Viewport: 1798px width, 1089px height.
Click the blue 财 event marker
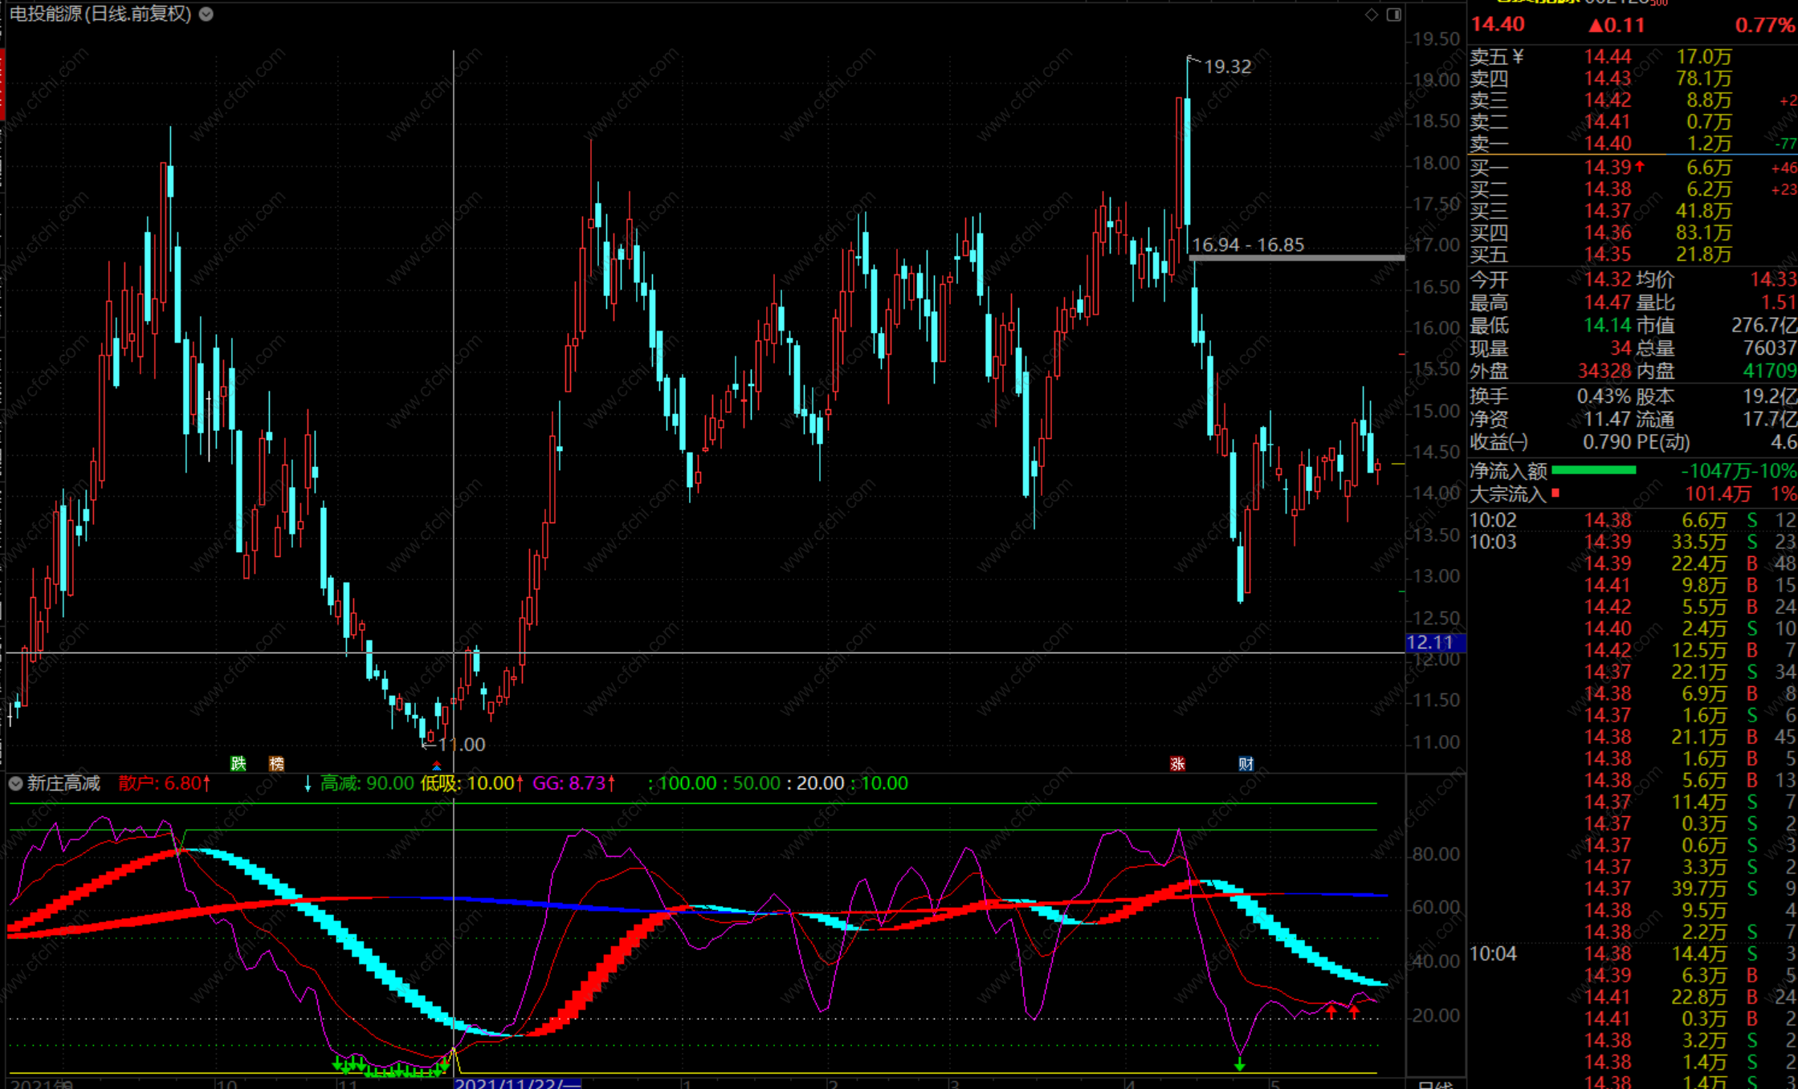point(1246,763)
